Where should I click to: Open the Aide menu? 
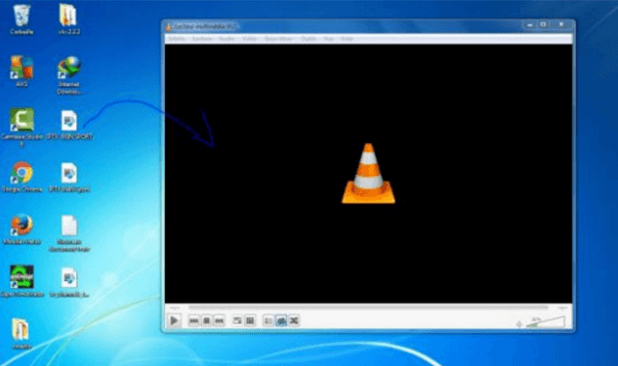point(347,39)
